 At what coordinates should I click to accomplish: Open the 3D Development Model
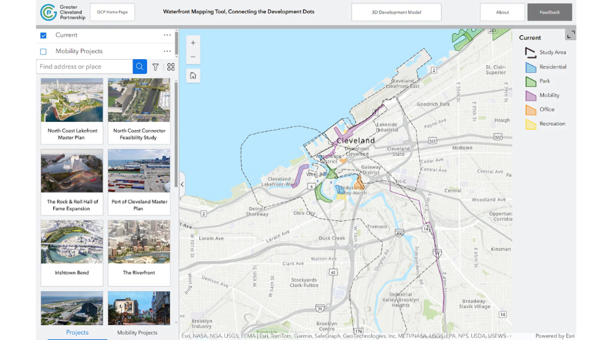point(396,12)
